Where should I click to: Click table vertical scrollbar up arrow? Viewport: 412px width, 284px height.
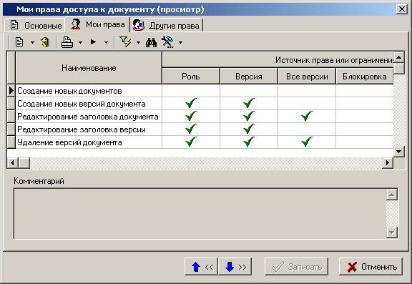point(399,57)
